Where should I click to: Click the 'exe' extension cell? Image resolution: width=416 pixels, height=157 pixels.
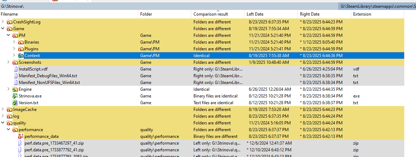[356, 96]
